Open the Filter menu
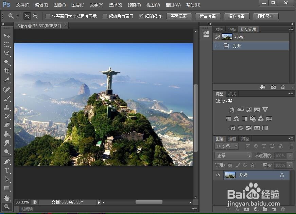 point(134,5)
